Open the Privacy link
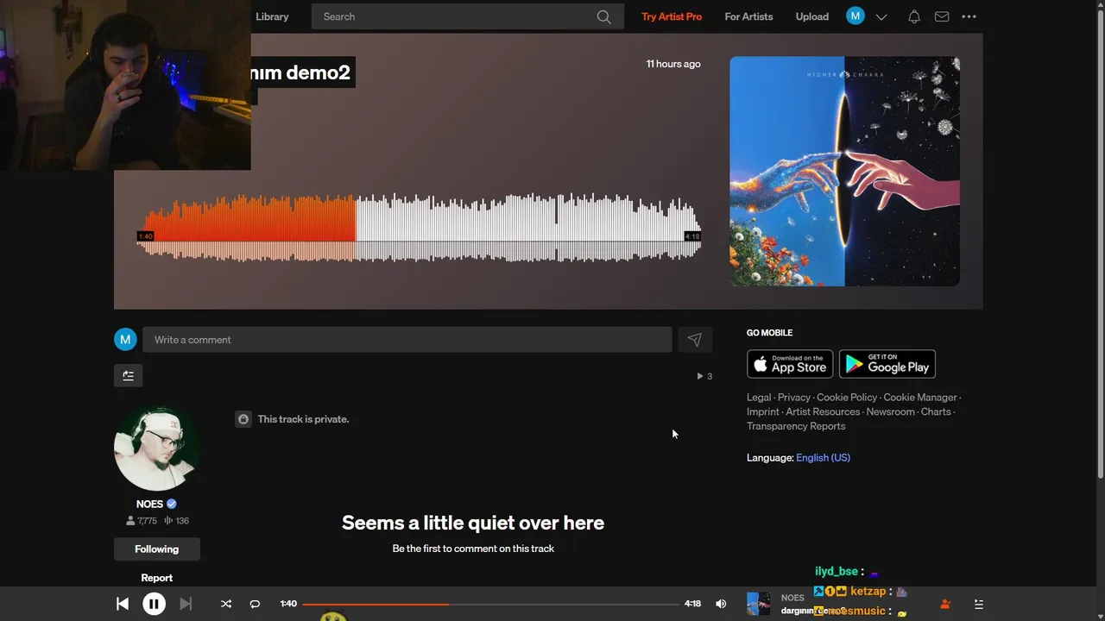Image resolution: width=1105 pixels, height=621 pixels. point(794,398)
